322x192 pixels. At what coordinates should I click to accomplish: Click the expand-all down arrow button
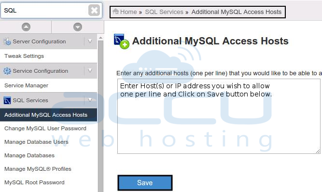pyautogui.click(x=78, y=27)
